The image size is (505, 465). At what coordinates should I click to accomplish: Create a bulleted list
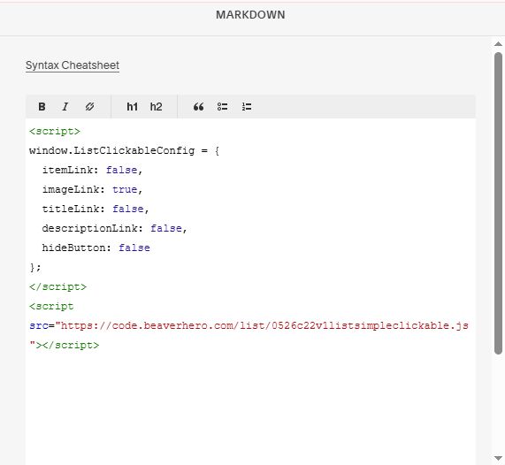click(x=222, y=107)
